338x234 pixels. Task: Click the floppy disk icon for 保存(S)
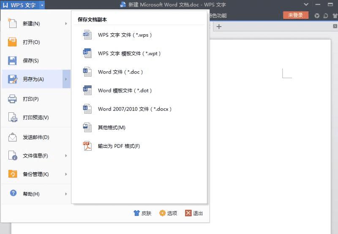[12, 60]
